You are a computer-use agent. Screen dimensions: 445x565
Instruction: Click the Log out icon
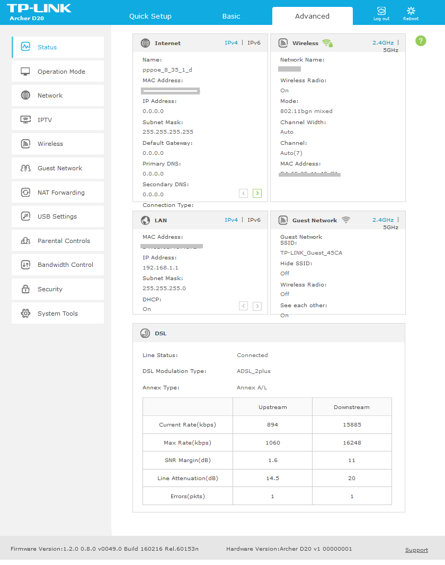tap(381, 11)
